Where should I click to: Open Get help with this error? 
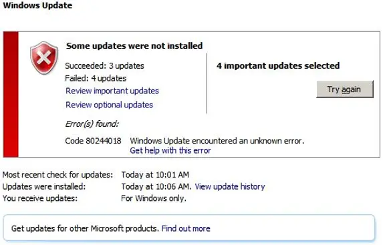(170, 150)
